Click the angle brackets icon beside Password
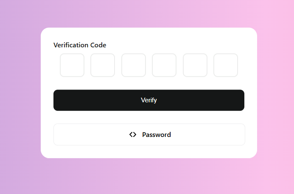294x194 pixels. 133,135
